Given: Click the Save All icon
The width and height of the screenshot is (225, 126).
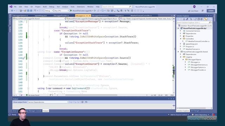Looking at the screenshot, I should (31, 11).
